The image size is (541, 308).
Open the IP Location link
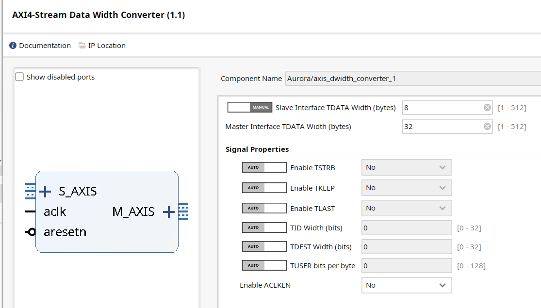[107, 46]
